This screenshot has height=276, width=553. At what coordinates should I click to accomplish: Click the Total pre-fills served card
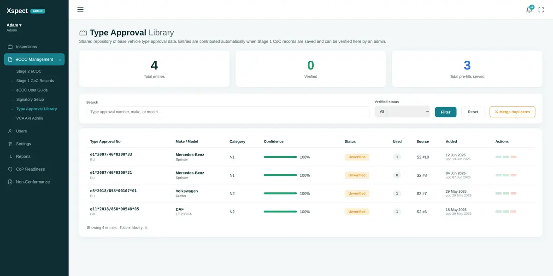467,69
